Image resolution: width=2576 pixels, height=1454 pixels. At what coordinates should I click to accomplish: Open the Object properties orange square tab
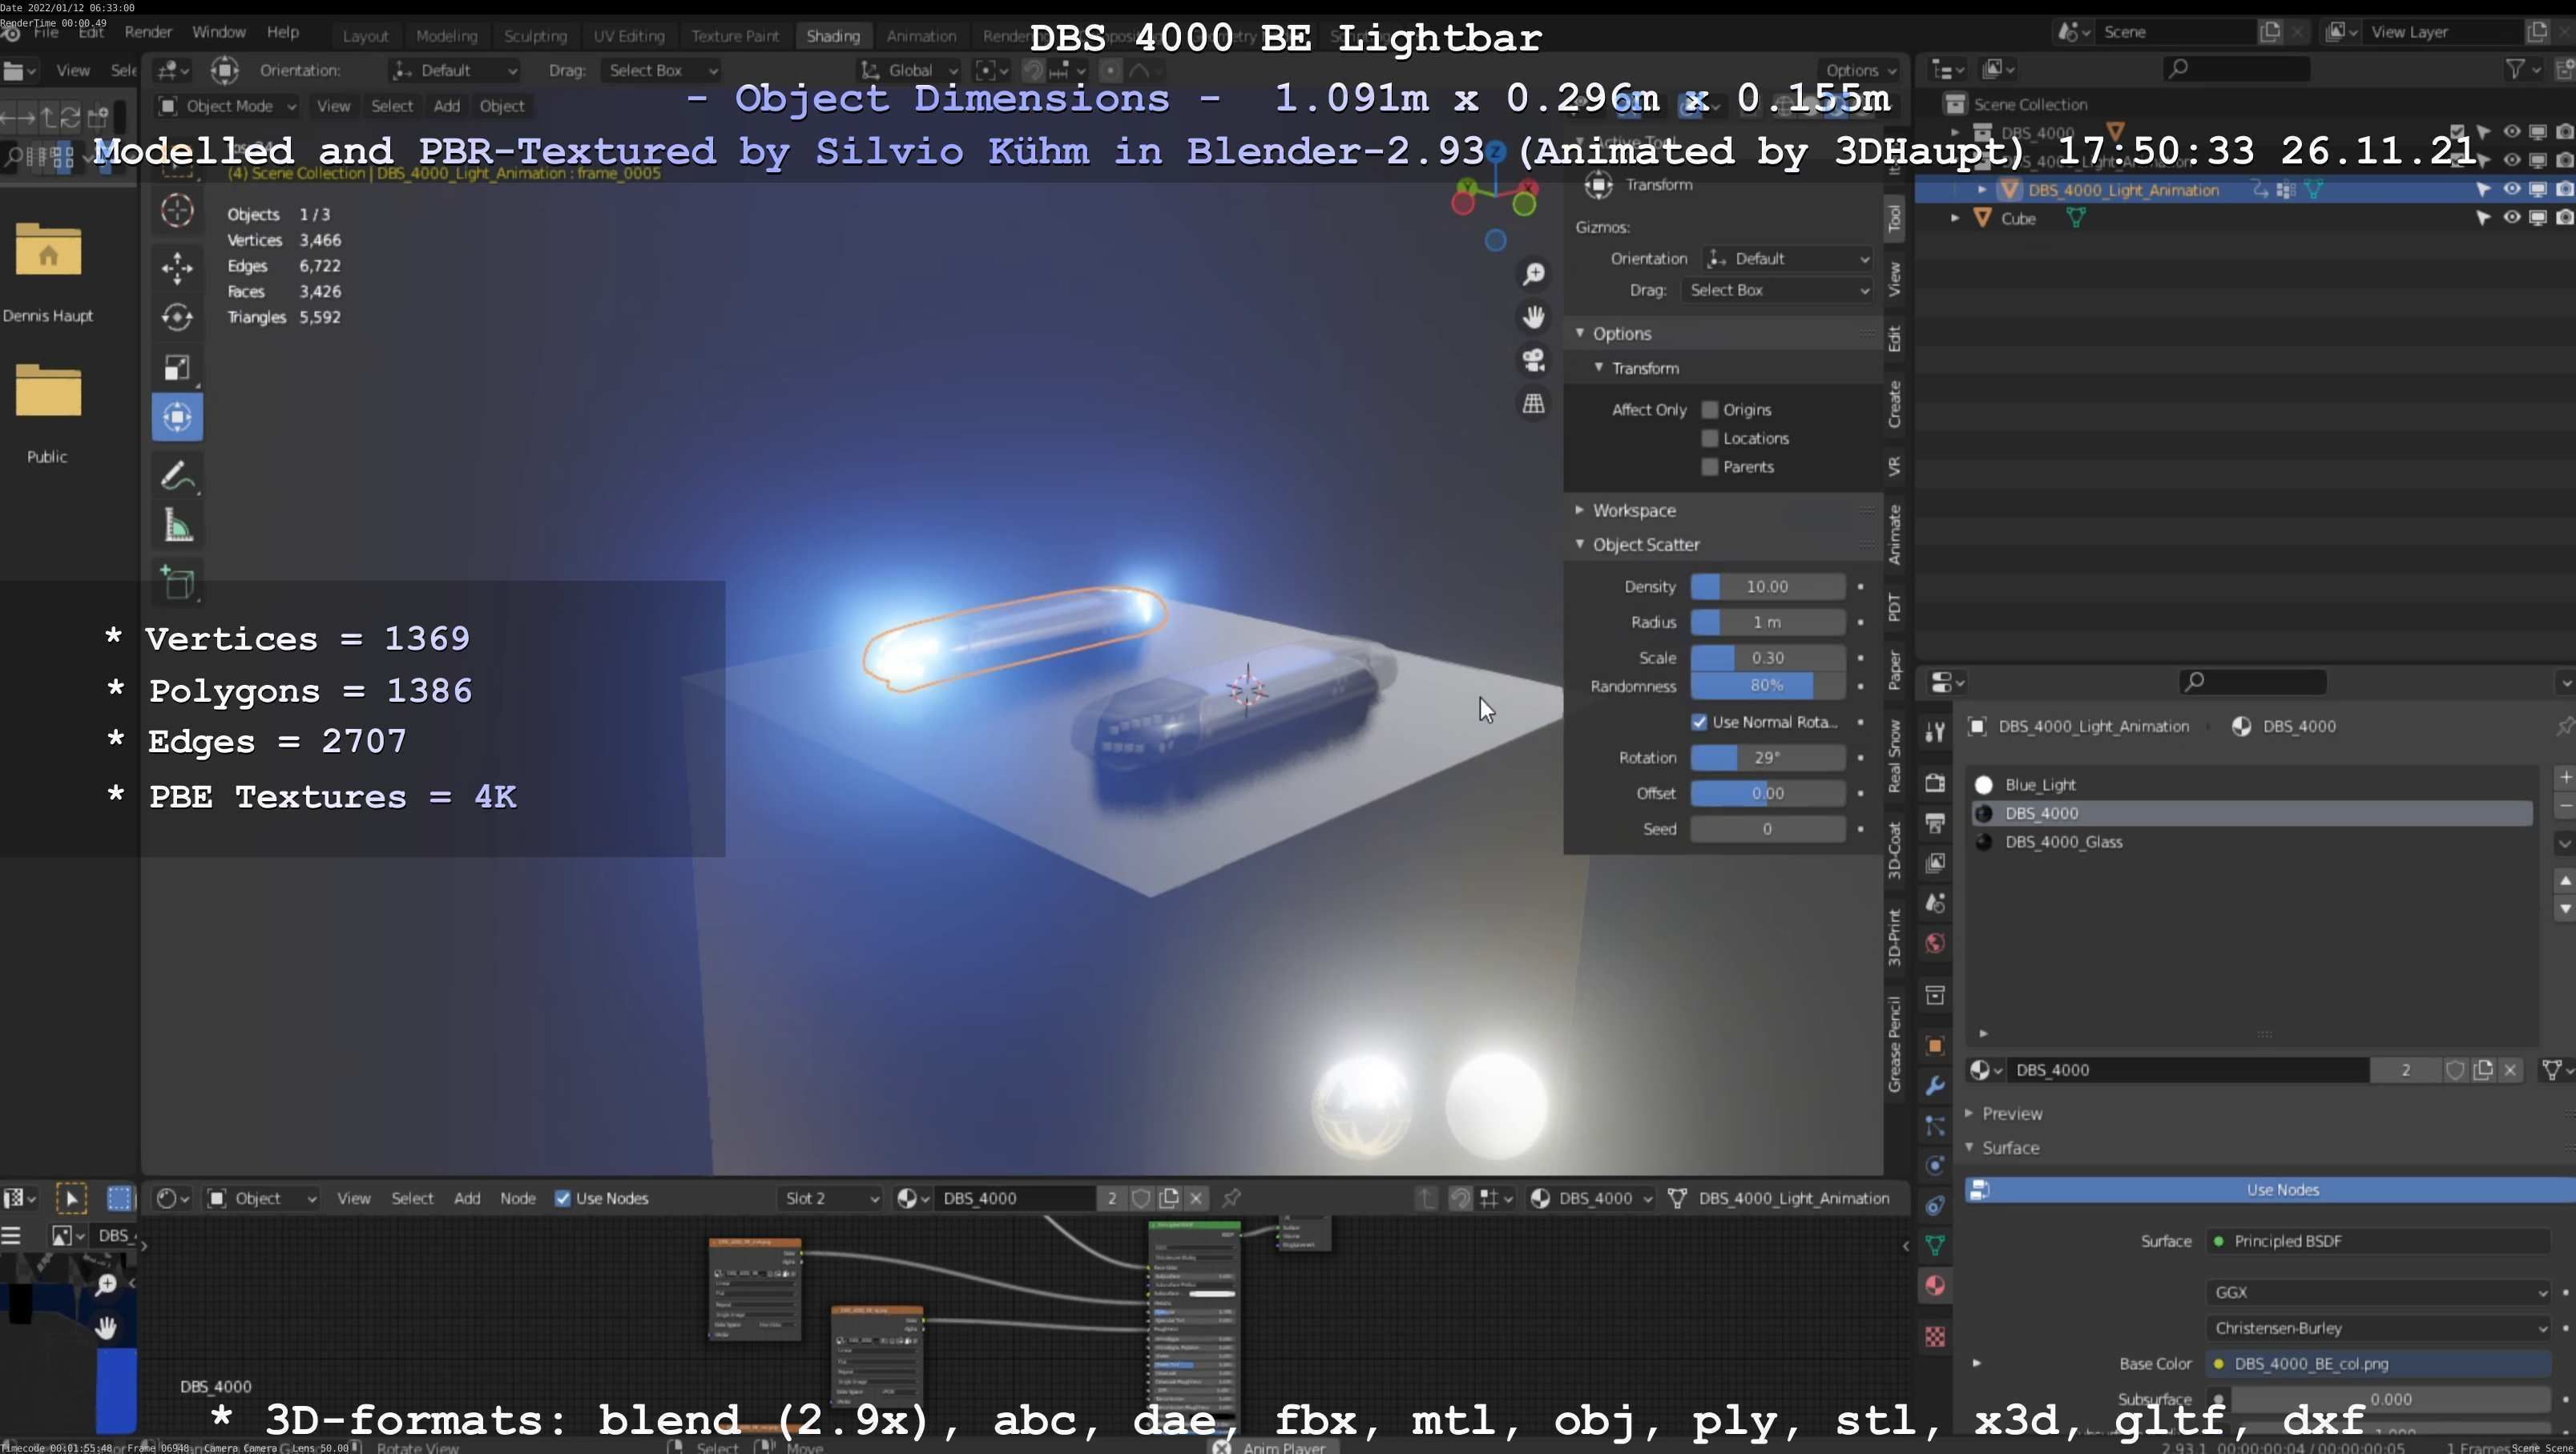(x=1935, y=1045)
